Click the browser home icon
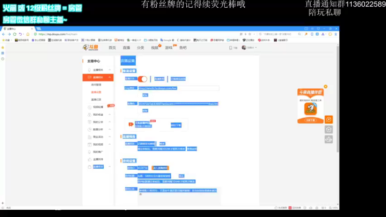Screen dimensions: 386x217 pos(28,34)
